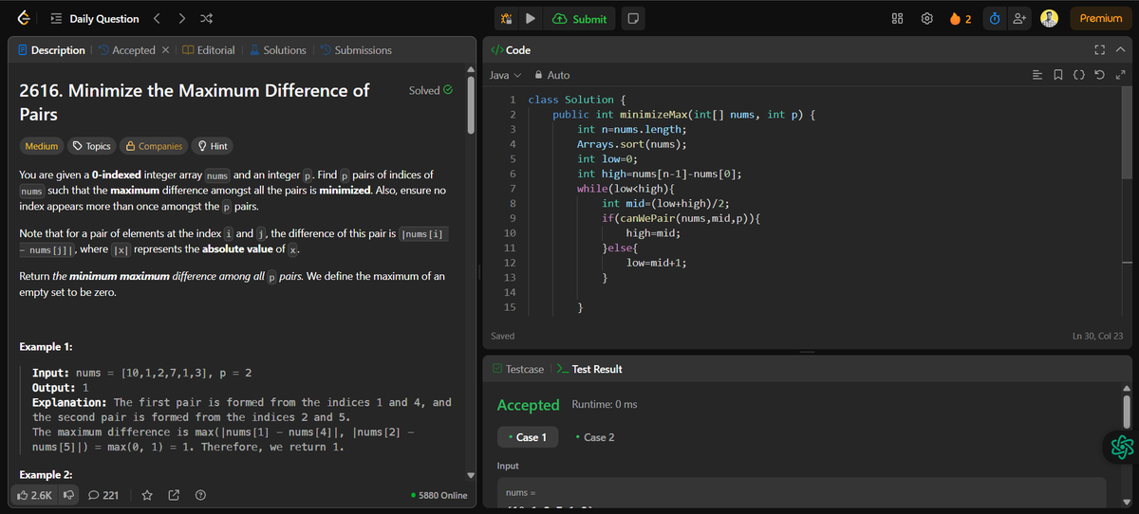Open the notes sticky icon

pyautogui.click(x=633, y=19)
